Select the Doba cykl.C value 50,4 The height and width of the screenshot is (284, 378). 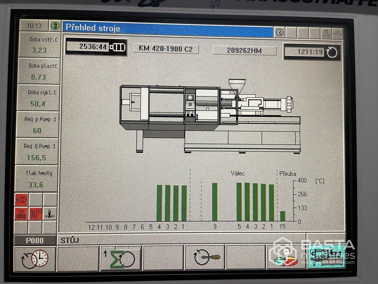[x=38, y=104]
